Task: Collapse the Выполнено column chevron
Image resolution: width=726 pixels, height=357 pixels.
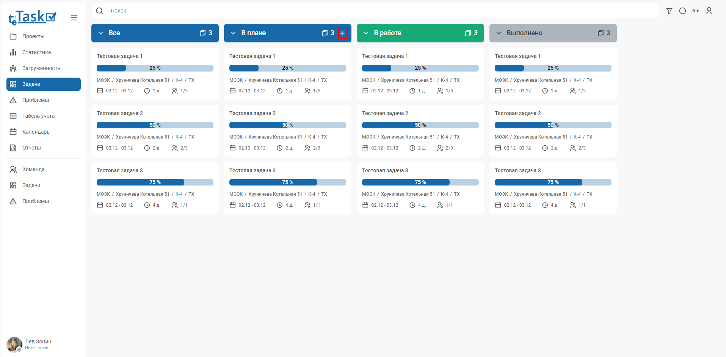Action: (x=499, y=33)
